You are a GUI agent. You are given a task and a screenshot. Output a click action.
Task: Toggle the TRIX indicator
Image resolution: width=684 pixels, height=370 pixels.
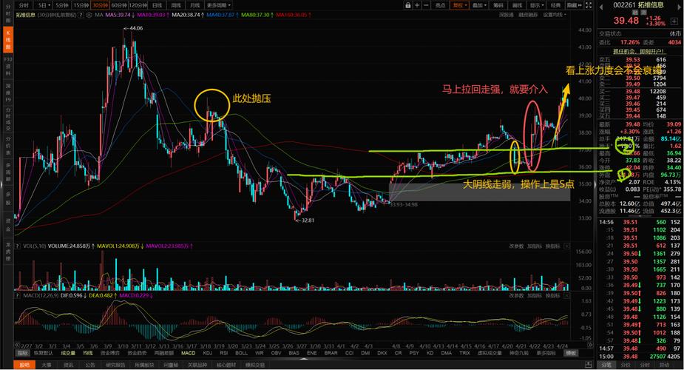coord(464,353)
